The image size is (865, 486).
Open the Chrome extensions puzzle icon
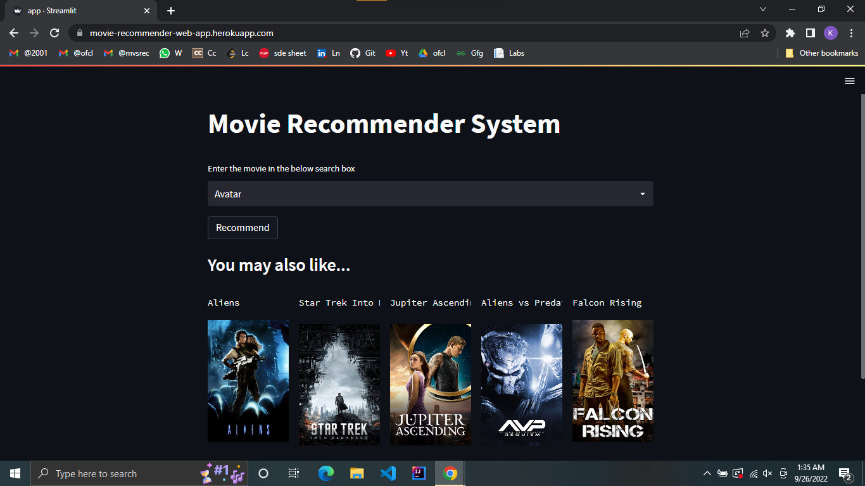[790, 33]
